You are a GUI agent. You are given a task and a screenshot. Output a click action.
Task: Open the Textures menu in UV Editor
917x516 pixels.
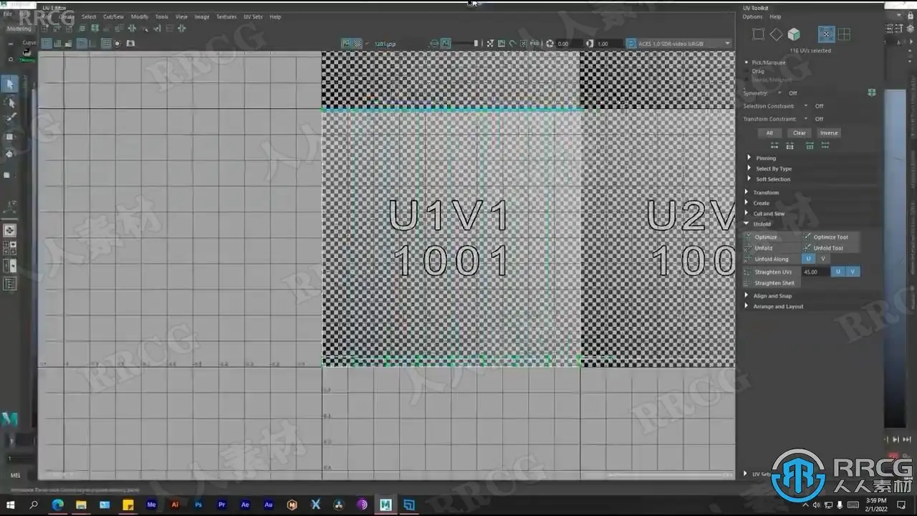pos(226,16)
